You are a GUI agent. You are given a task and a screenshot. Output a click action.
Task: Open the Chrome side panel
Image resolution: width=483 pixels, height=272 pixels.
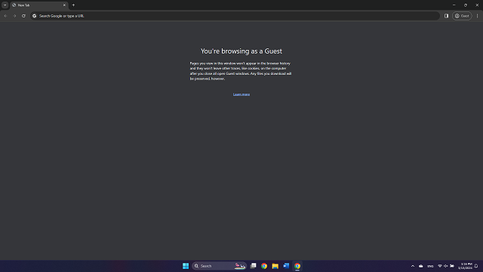pos(446,16)
